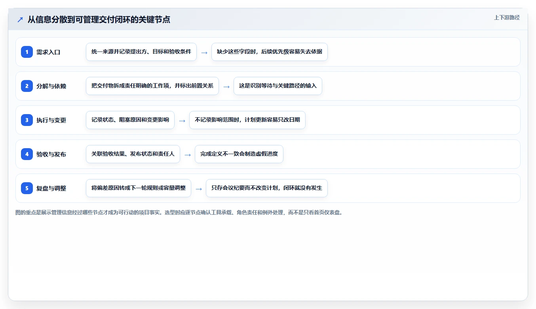Screen dimensions: 536x309
Task: Select the box 记录状态、阻塞原因和变更影响
Action: point(130,120)
